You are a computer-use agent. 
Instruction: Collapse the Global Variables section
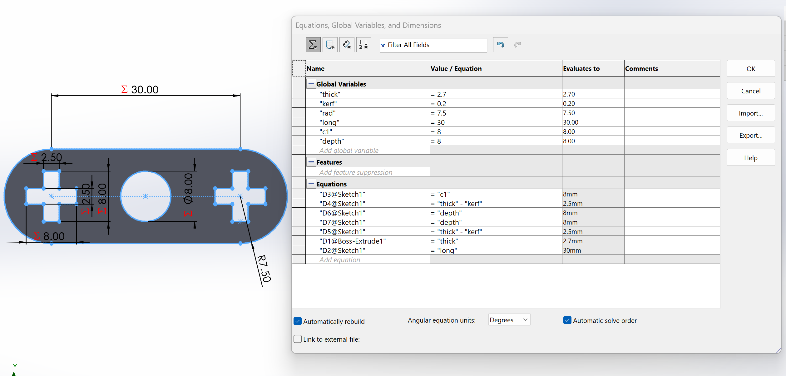(x=311, y=84)
